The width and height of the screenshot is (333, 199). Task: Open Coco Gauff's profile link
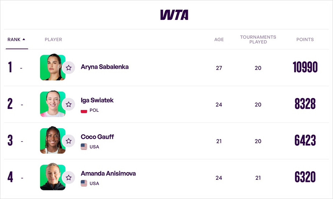(x=97, y=137)
